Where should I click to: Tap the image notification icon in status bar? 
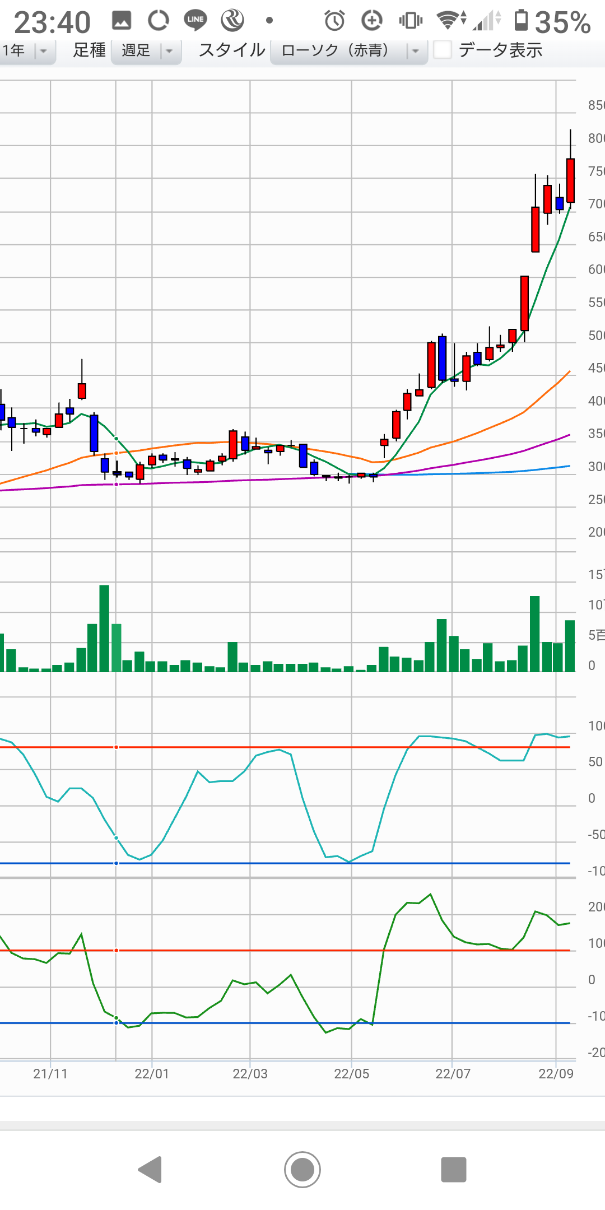click(122, 21)
